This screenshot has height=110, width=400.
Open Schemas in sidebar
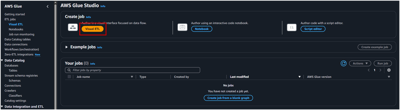coord(15,81)
